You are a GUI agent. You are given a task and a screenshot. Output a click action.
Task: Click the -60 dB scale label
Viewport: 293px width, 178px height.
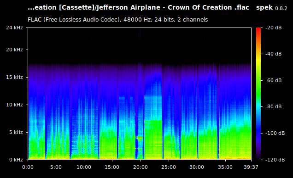pos(274,80)
